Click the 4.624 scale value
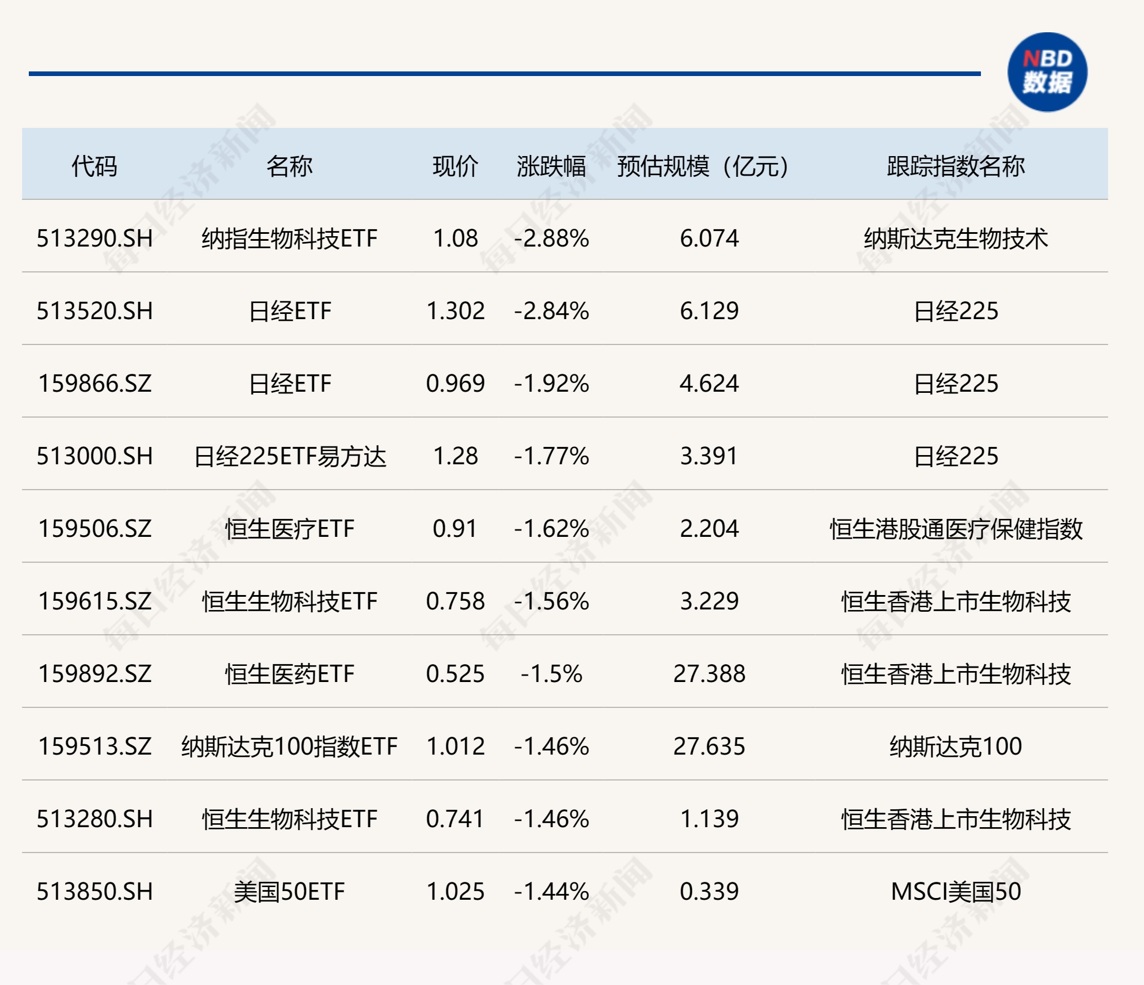 coord(709,384)
